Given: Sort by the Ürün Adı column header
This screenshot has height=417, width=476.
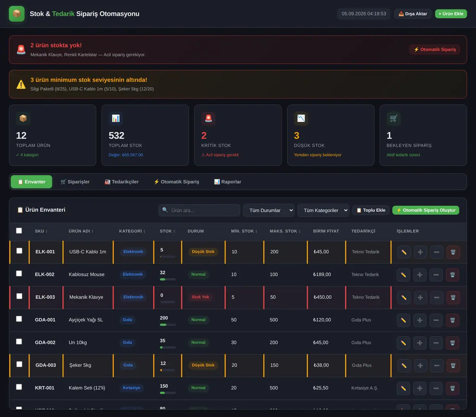Looking at the screenshot, I should [81, 231].
